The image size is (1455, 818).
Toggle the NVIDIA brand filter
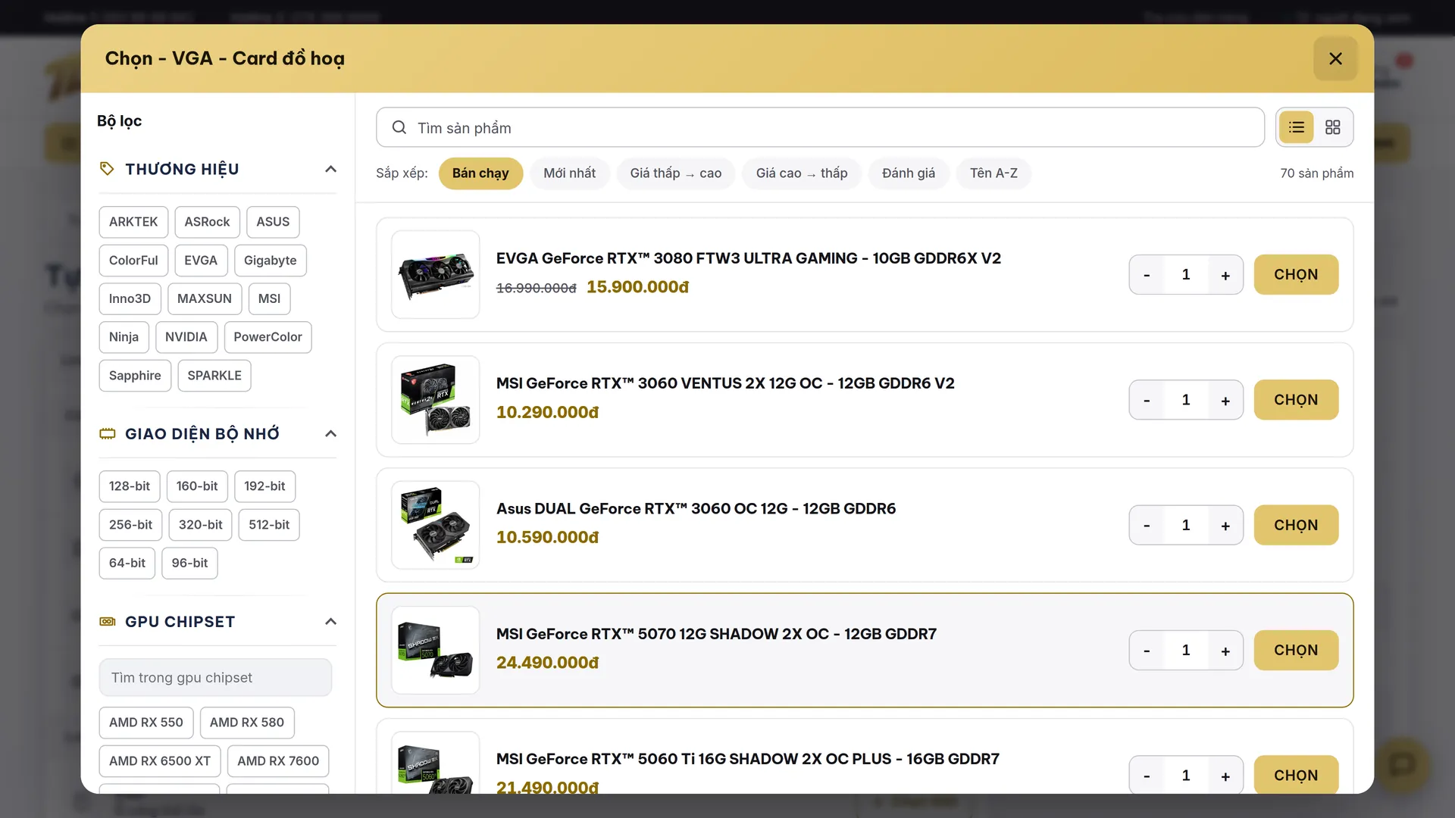[x=186, y=337]
